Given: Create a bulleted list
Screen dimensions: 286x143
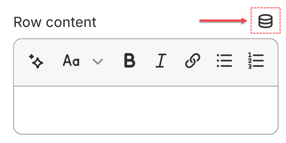Looking at the screenshot, I should pos(224,61).
